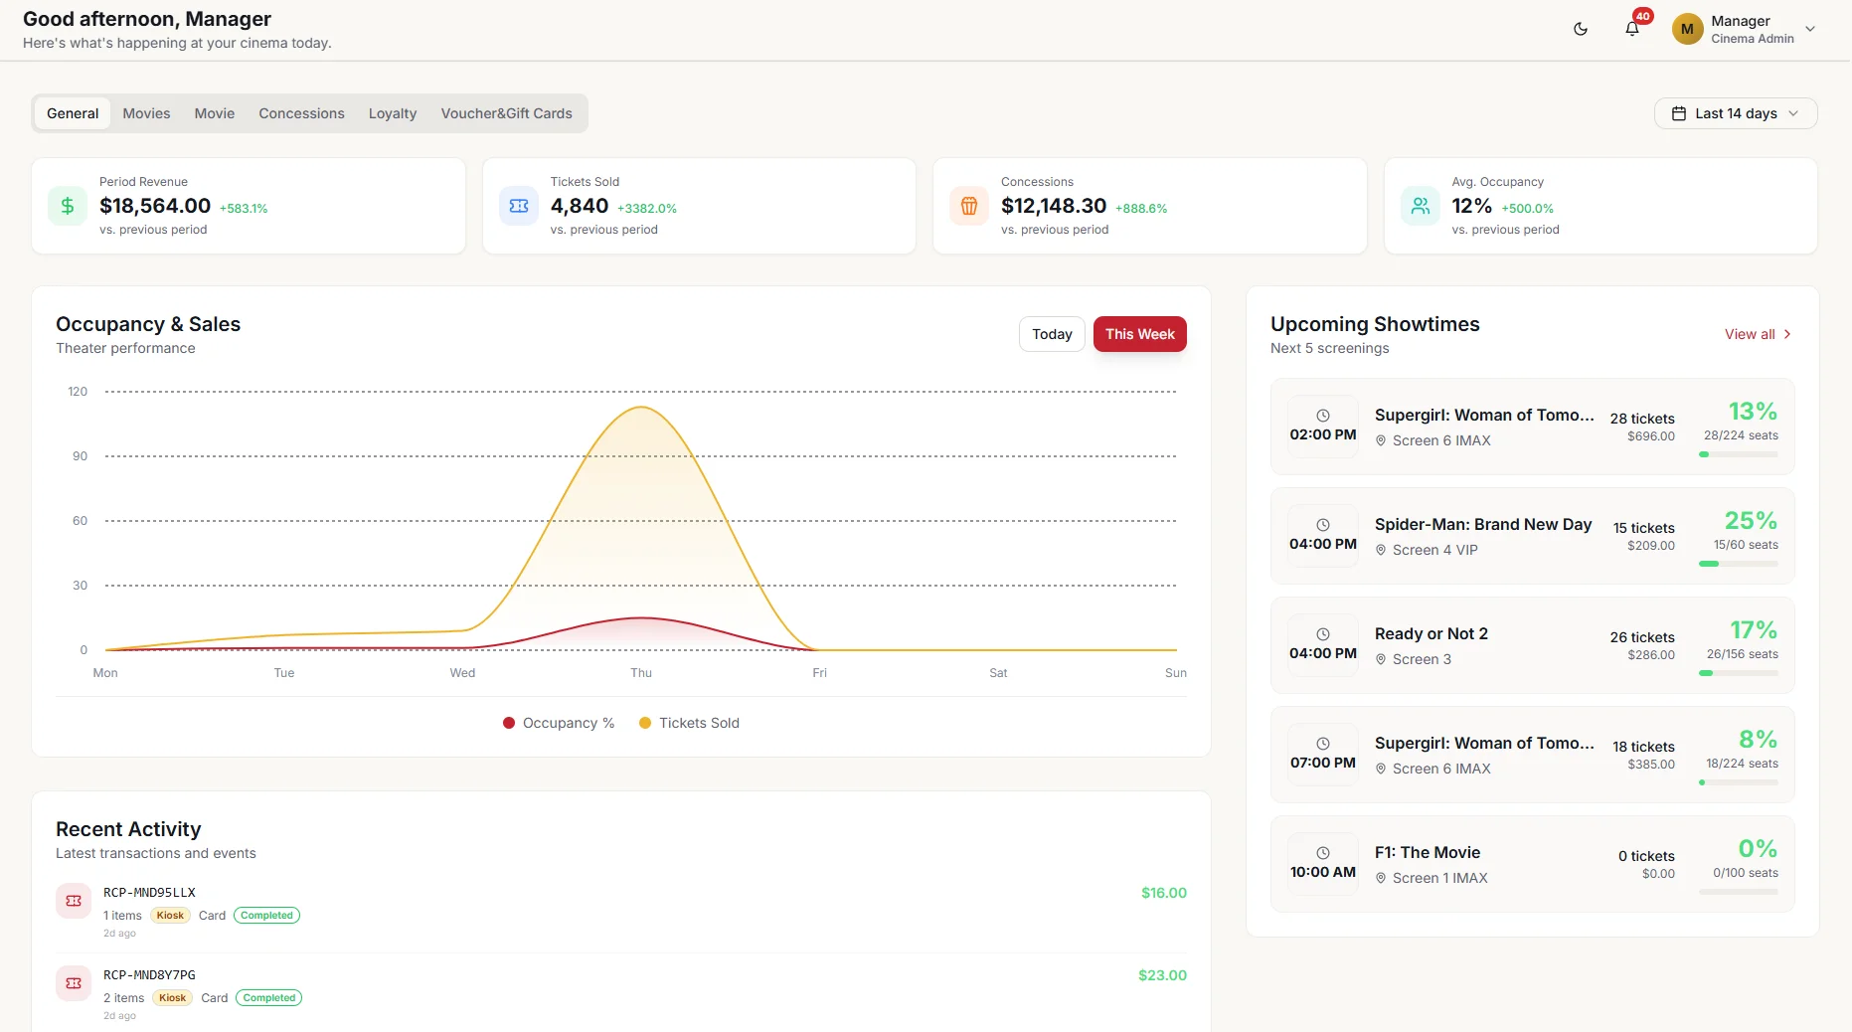Click the Manager avatar circle
This screenshot has width=1852, height=1032.
click(1687, 29)
